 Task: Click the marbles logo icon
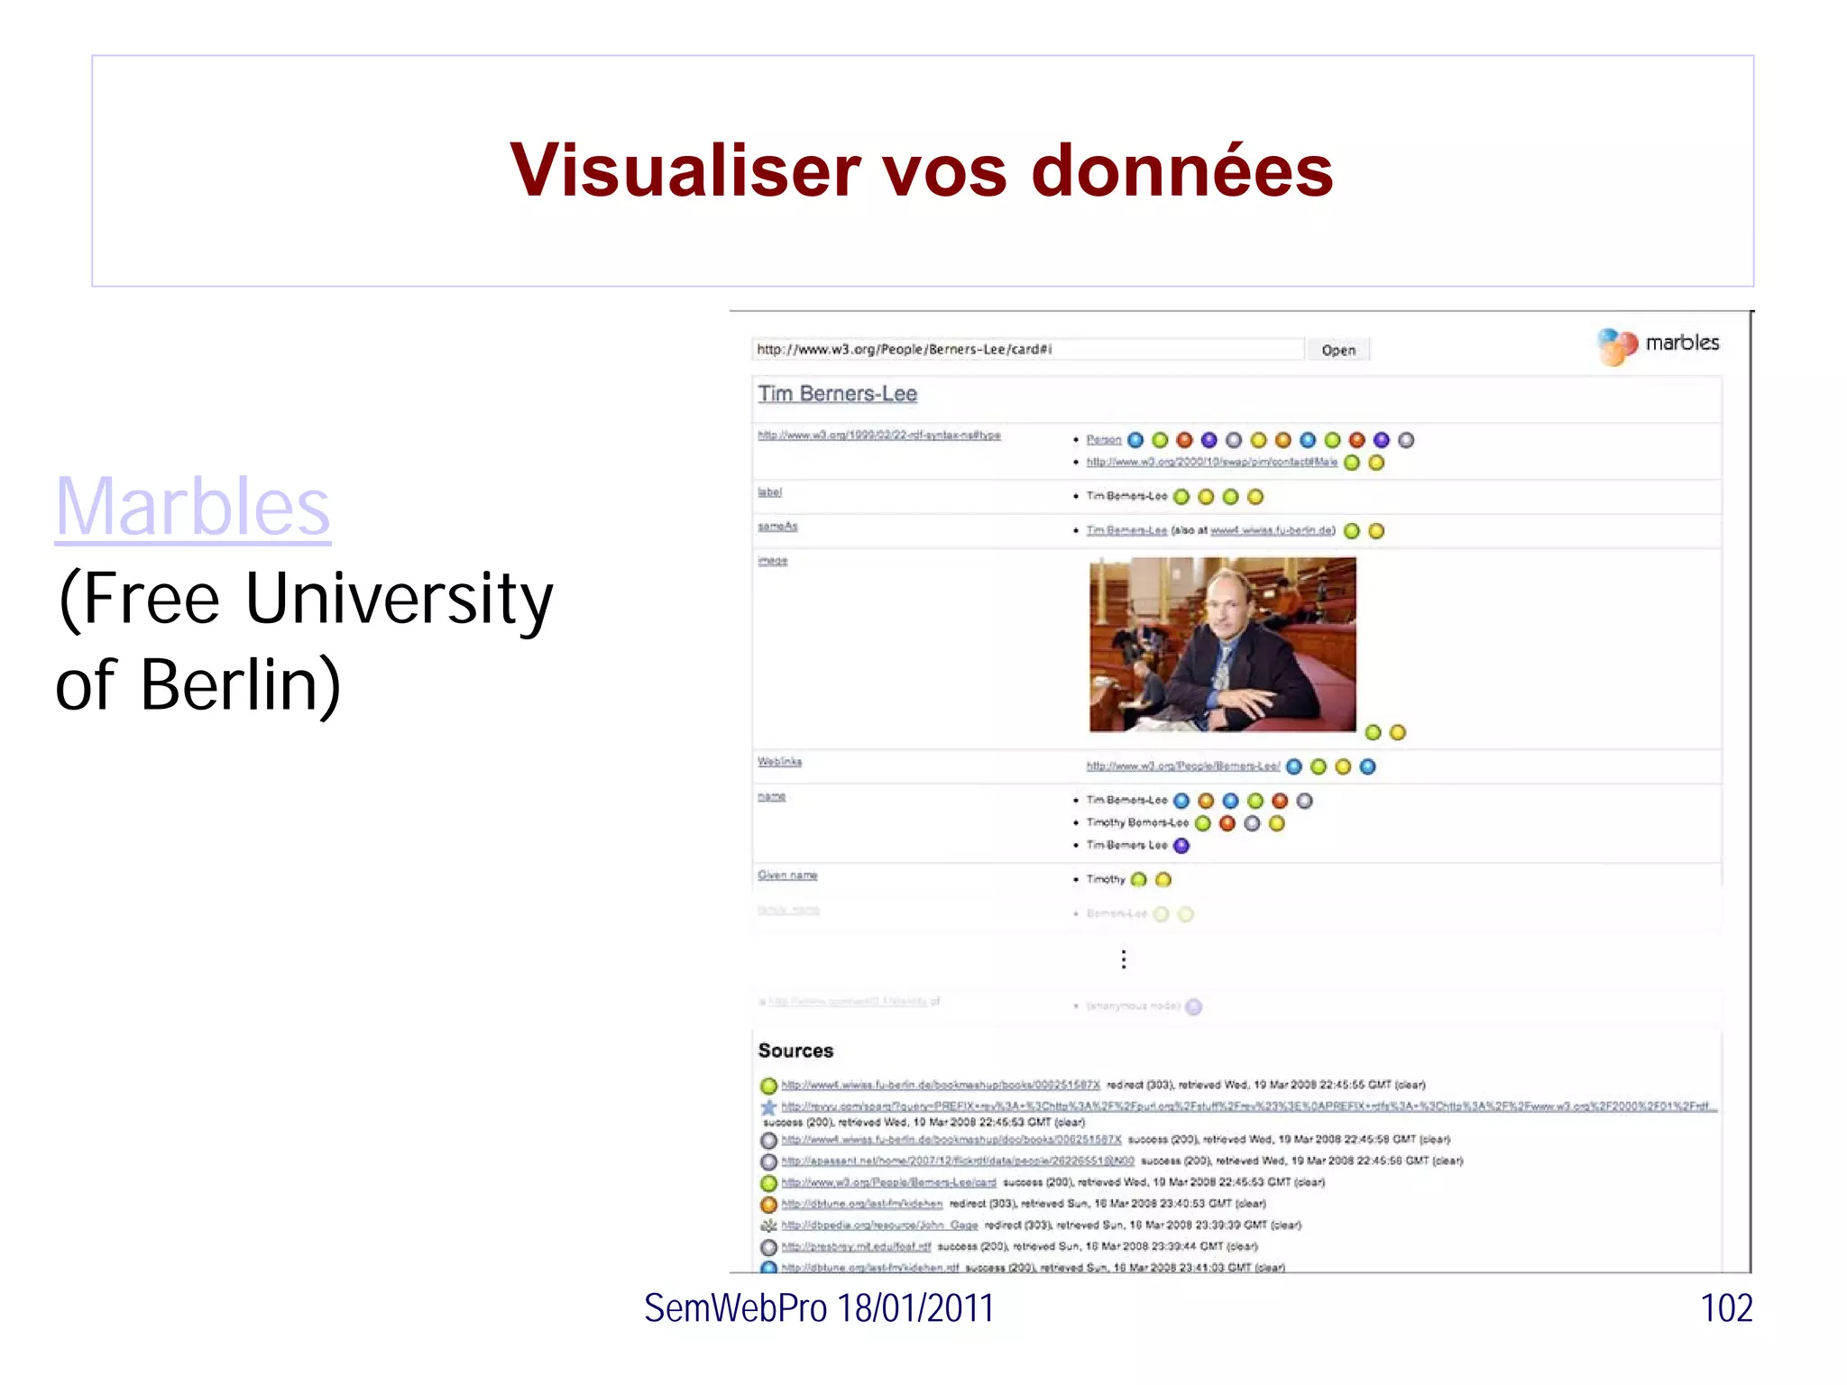coord(1616,346)
